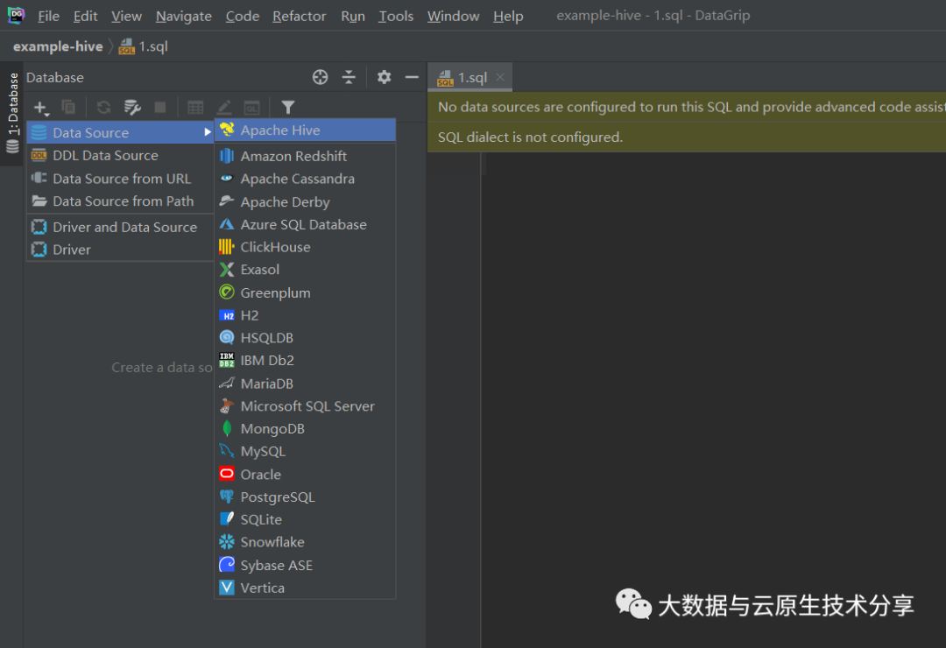The image size is (946, 648).
Task: Select IBM Db2 data source
Action: [306, 361]
